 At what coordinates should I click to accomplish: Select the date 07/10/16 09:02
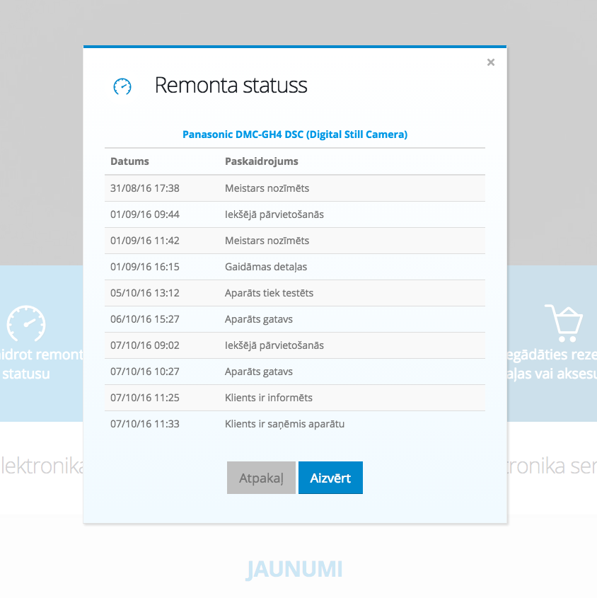pyautogui.click(x=145, y=345)
